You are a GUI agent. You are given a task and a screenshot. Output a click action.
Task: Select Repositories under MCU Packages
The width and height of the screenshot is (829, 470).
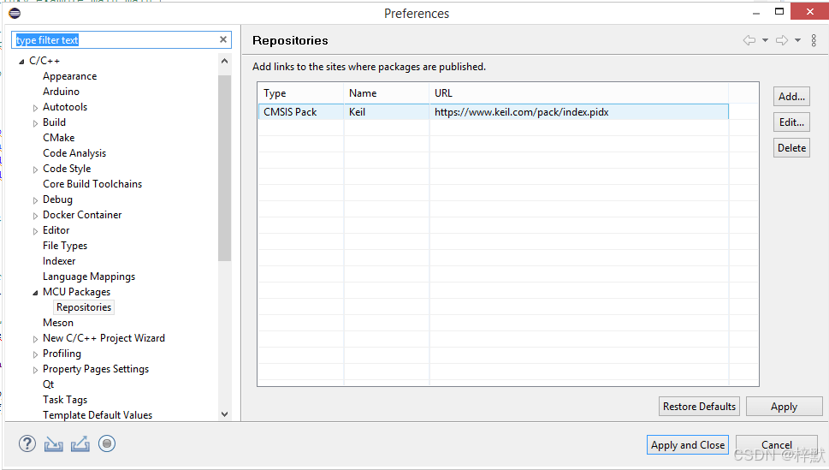point(84,307)
